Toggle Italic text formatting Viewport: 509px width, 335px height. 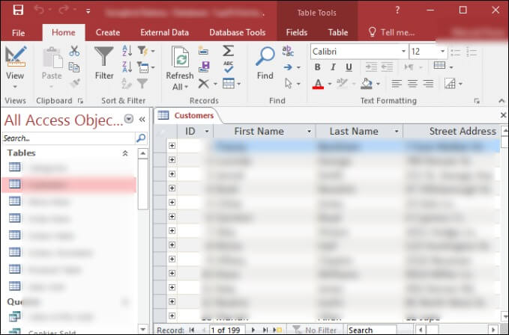pos(332,67)
